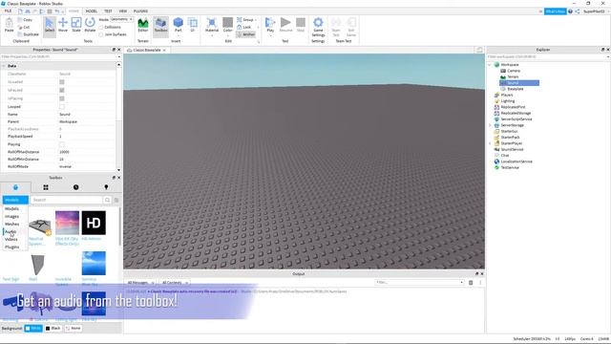This screenshot has width=611, height=344.
Task: Enable Join Surfaces checkbox
Action: [x=101, y=34]
